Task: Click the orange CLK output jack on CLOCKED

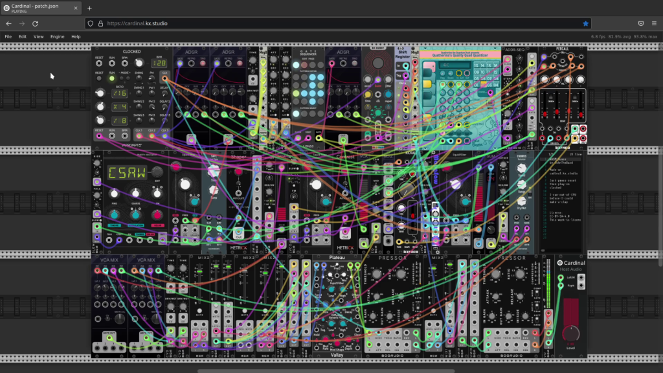Action: [164, 78]
